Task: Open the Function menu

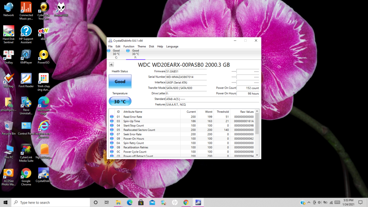Action: pos(129,46)
